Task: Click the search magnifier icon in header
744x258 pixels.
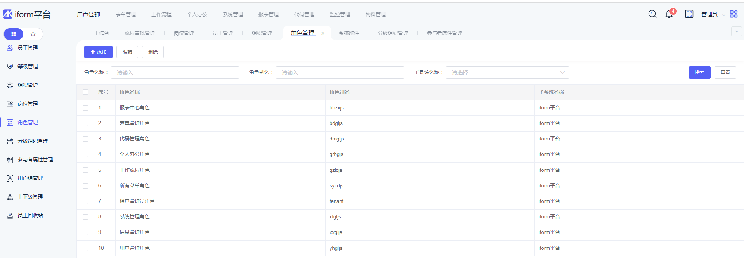Action: [x=652, y=14]
